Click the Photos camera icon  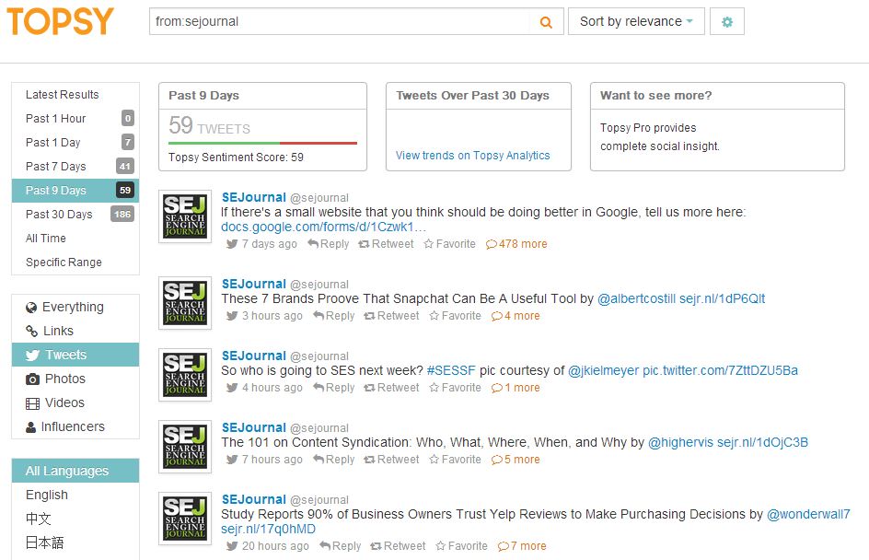(x=33, y=379)
